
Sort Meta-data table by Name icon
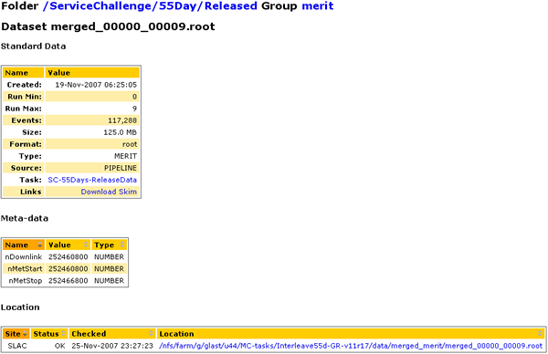point(40,245)
